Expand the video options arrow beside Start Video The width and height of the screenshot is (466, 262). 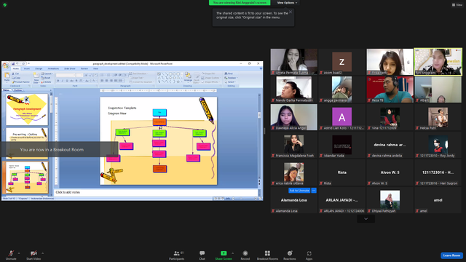(42, 253)
